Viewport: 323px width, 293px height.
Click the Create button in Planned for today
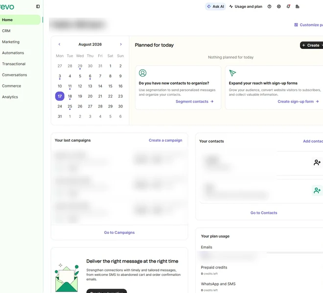[x=311, y=45]
